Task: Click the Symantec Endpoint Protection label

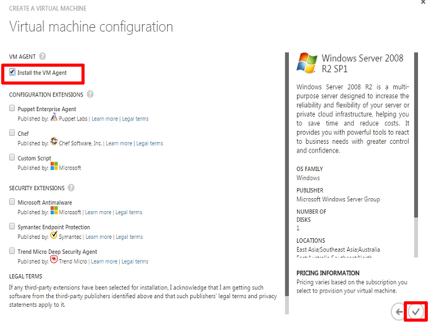Action: [x=54, y=227]
